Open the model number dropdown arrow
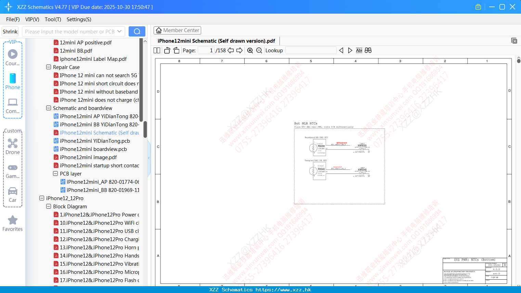The image size is (521, 293). [119, 31]
